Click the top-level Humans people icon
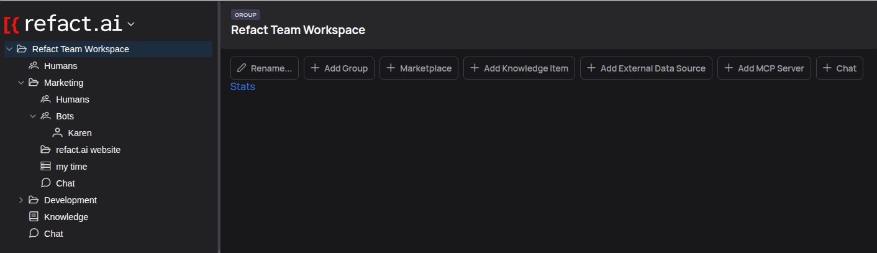 click(34, 66)
